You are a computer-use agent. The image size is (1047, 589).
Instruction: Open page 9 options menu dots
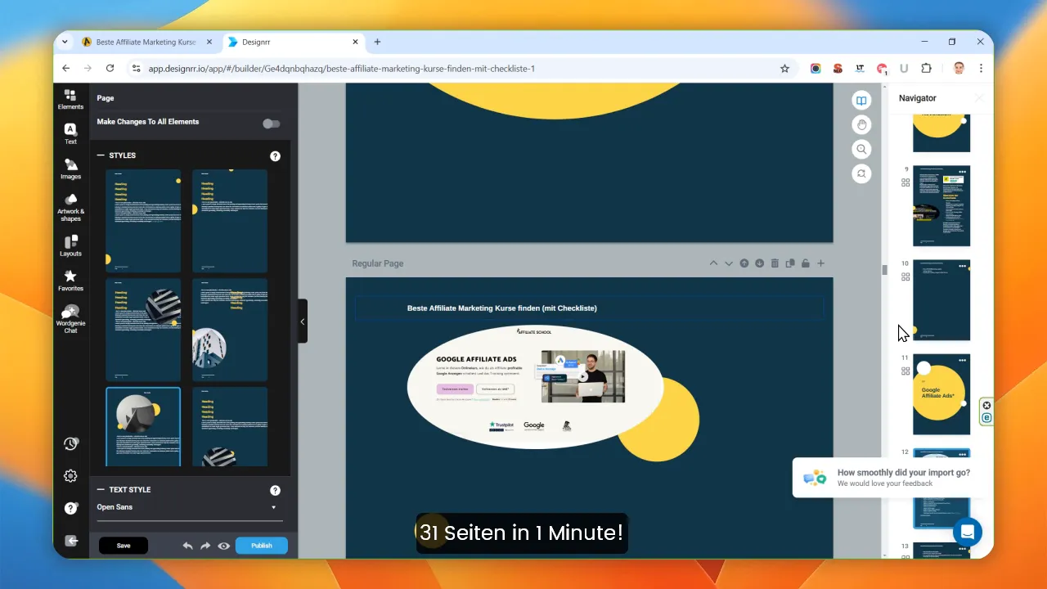pyautogui.click(x=962, y=171)
